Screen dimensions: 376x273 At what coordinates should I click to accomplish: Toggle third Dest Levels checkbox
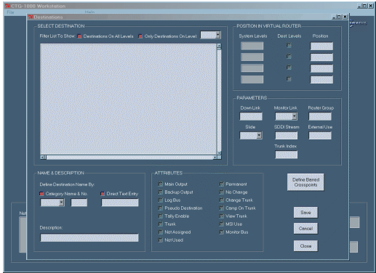pos(289,68)
